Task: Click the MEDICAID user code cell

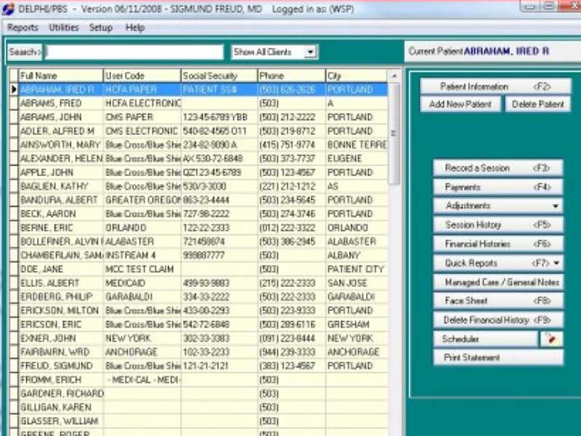Action: [x=142, y=283]
